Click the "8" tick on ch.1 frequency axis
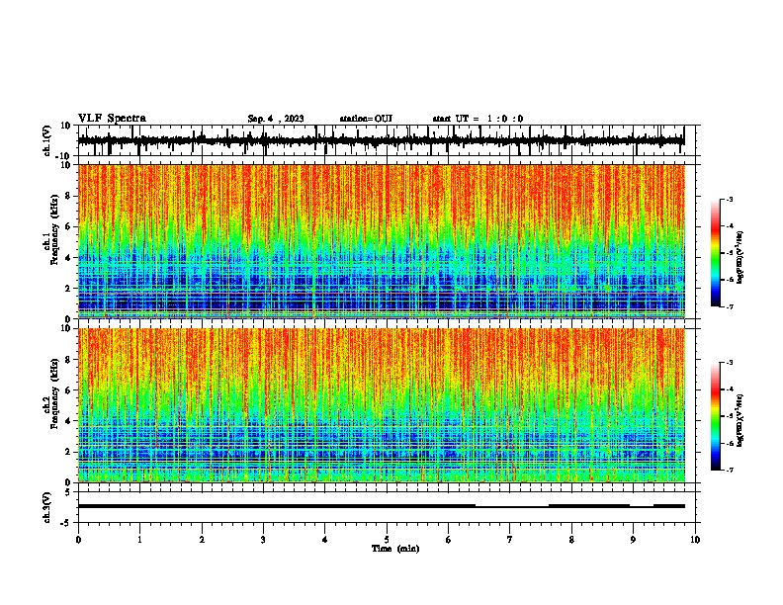The width and height of the screenshot is (783, 605). coord(68,196)
